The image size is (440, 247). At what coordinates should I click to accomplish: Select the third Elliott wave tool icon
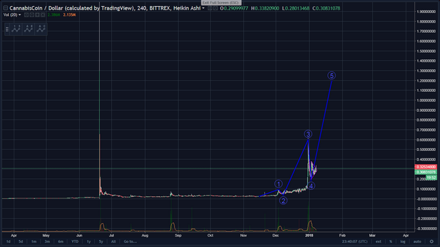pyautogui.click(x=41, y=29)
